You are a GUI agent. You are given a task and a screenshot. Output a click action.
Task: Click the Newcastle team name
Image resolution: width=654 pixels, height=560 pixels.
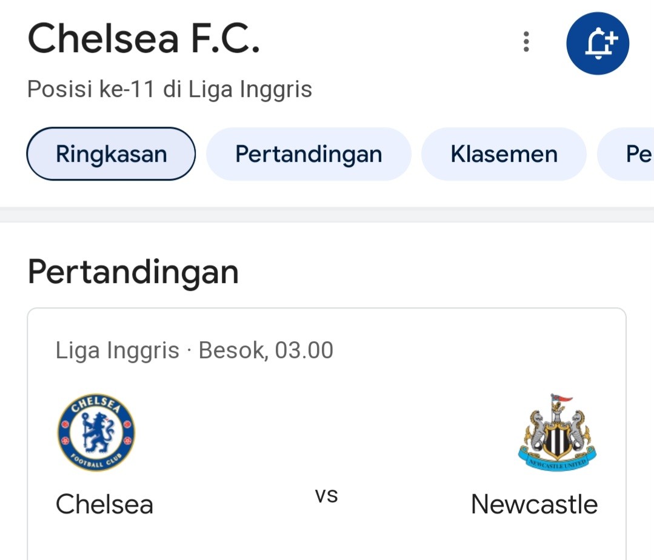point(535,504)
